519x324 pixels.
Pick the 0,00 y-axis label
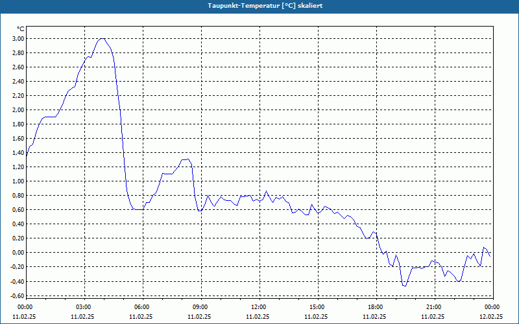pos(18,253)
